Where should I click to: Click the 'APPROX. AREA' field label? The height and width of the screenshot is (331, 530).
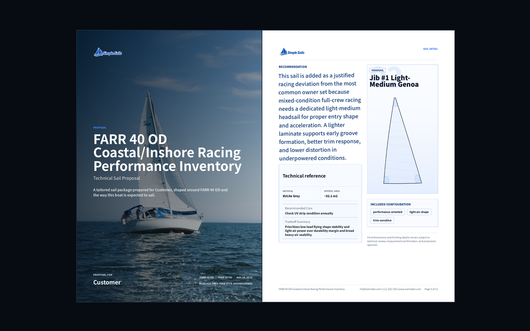point(332,191)
